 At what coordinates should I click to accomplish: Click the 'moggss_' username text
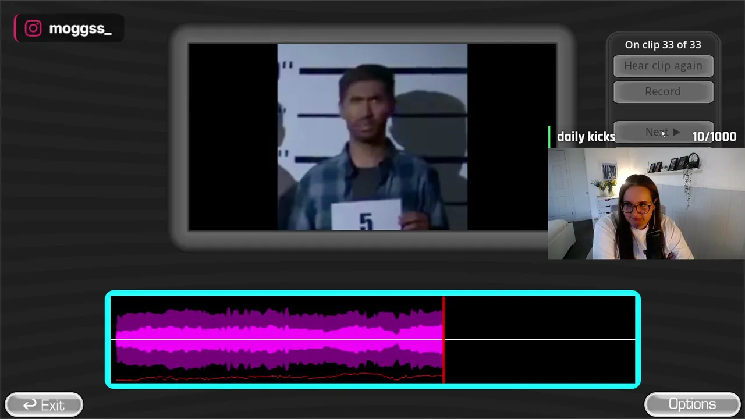click(x=80, y=29)
